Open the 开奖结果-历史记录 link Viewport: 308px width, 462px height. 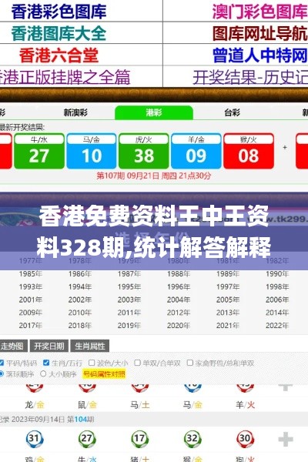click(x=250, y=77)
